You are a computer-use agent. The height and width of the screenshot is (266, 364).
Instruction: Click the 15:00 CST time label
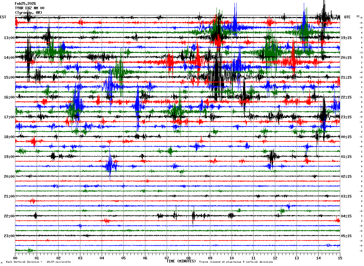tap(9, 77)
